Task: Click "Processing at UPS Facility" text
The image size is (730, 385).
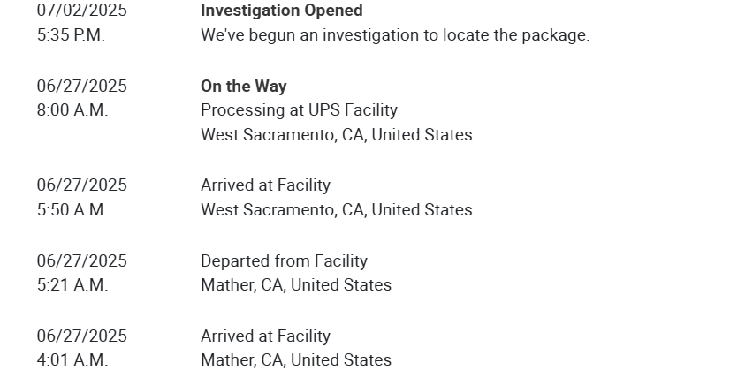Action: tap(299, 110)
